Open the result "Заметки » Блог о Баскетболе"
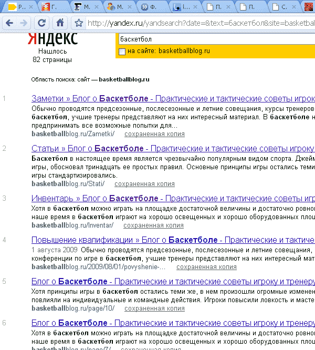Image resolution: width=315 pixels, height=350 pixels. tap(173, 98)
